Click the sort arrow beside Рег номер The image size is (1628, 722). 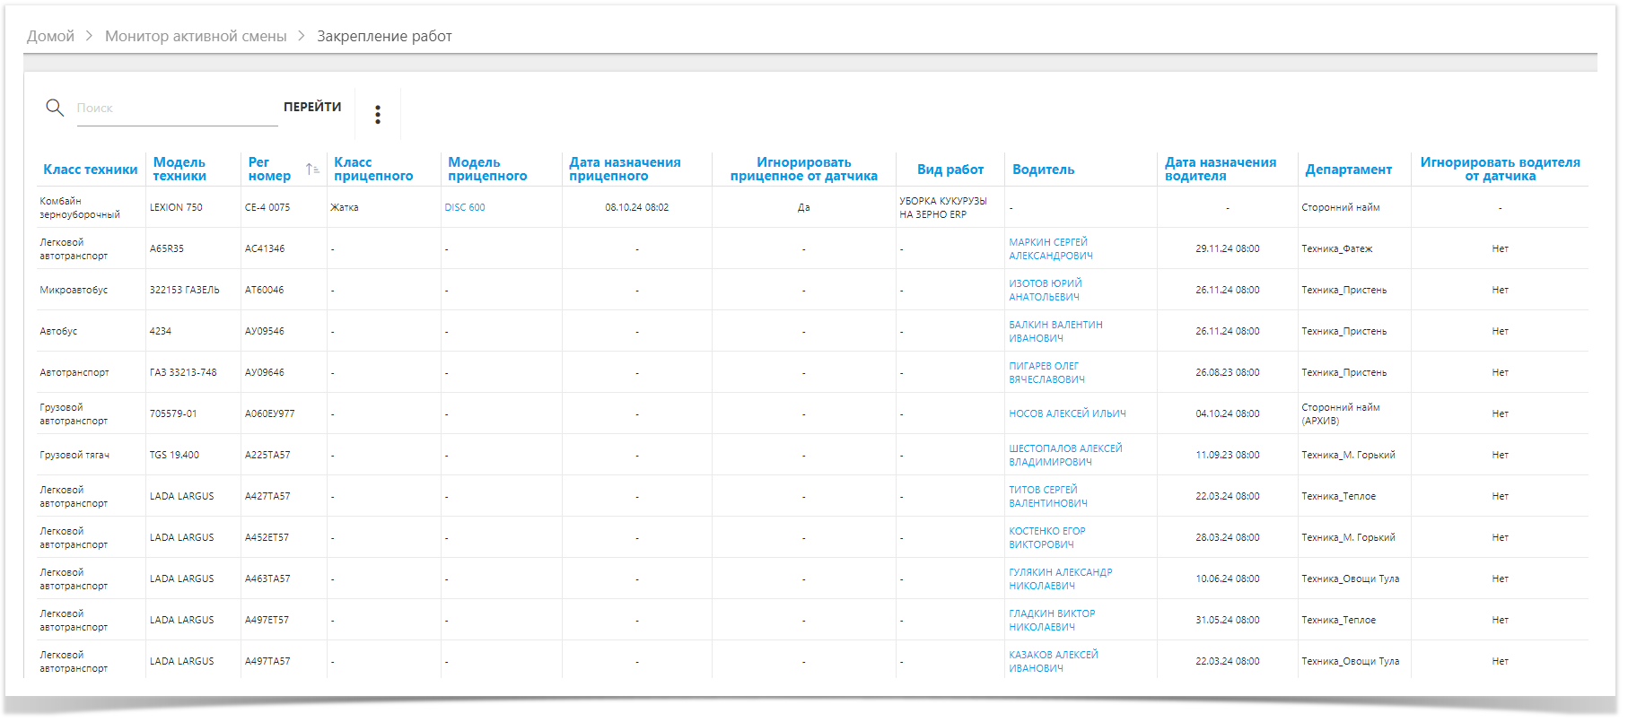[x=311, y=170]
